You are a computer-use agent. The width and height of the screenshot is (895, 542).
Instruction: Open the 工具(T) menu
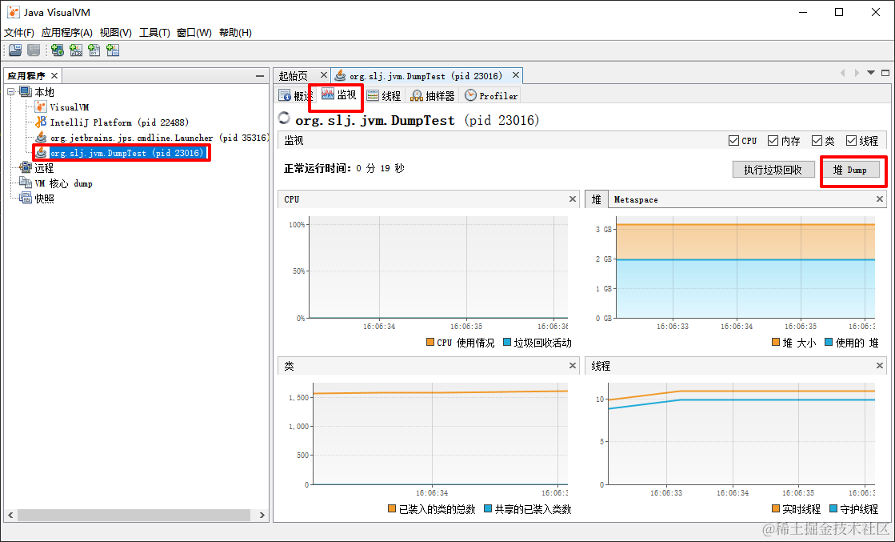point(154,33)
